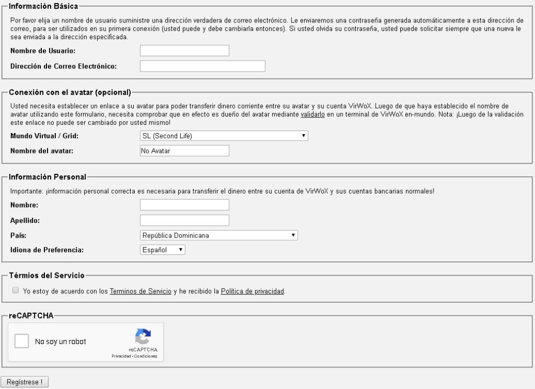Check the 'No soy un robot' box
Screen dimensions: 535x389
[x=21, y=341]
